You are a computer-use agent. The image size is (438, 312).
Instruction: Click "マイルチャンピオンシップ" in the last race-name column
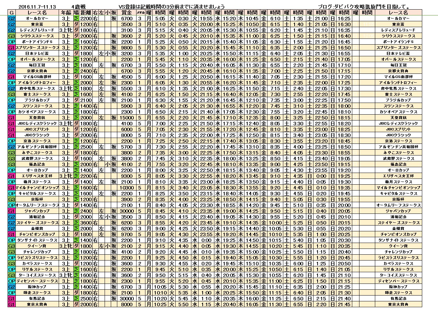pos(398,187)
